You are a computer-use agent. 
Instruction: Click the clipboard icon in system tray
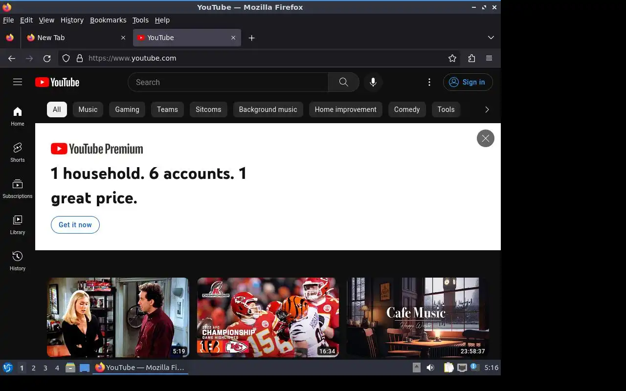(448, 368)
